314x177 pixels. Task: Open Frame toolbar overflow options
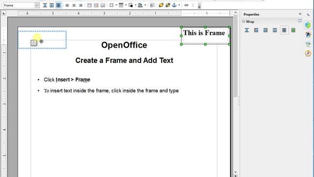[199, 6]
